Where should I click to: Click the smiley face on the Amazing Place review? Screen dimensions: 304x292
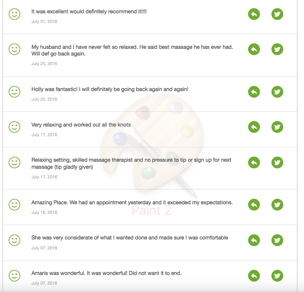pyautogui.click(x=14, y=204)
